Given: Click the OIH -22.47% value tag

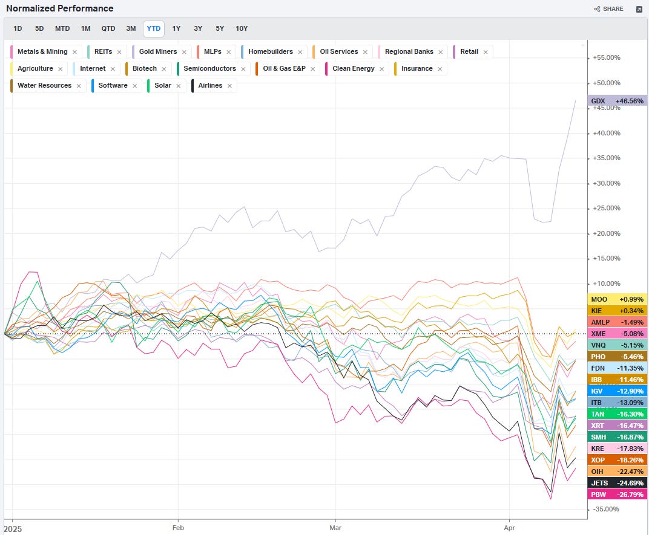Looking at the screenshot, I should click(617, 472).
